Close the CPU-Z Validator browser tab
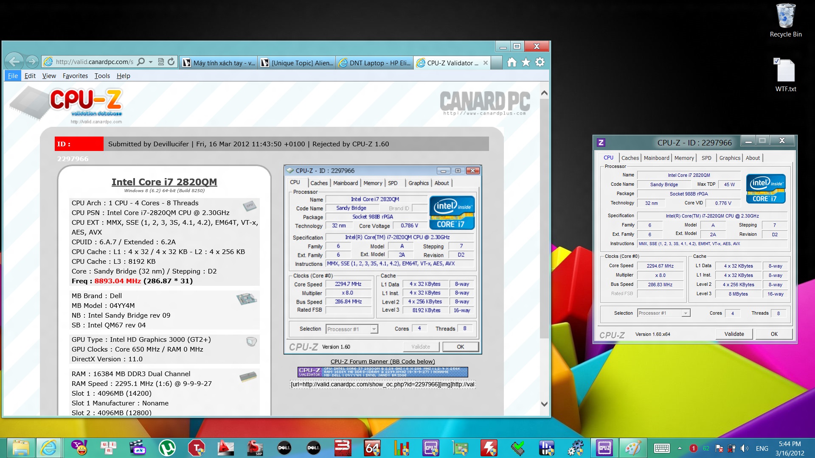This screenshot has height=458, width=815. coord(486,63)
